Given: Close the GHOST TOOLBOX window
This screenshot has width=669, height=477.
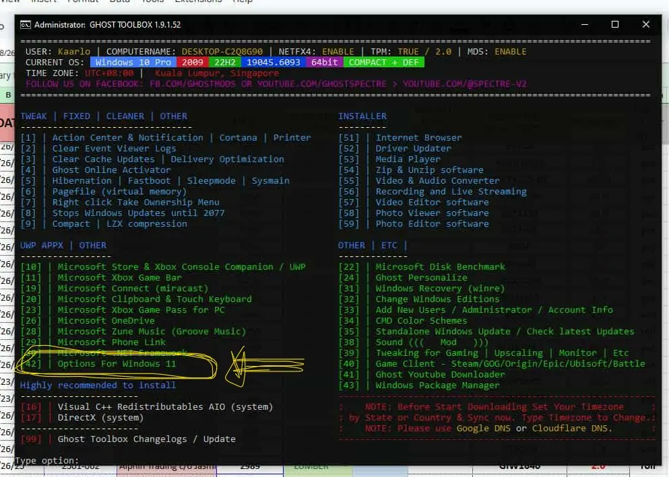Looking at the screenshot, I should 646,24.
